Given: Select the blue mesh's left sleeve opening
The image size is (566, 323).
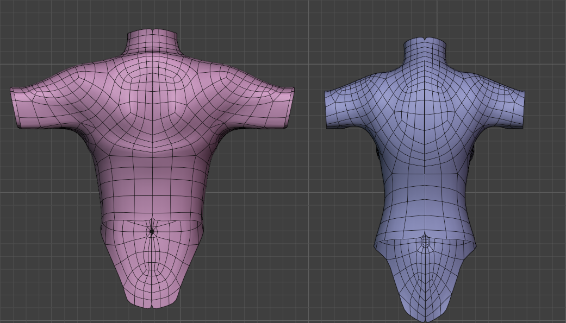Looking at the screenshot, I should tap(328, 110).
